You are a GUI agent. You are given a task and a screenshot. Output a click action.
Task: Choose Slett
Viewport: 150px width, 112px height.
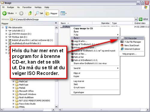point(76,84)
